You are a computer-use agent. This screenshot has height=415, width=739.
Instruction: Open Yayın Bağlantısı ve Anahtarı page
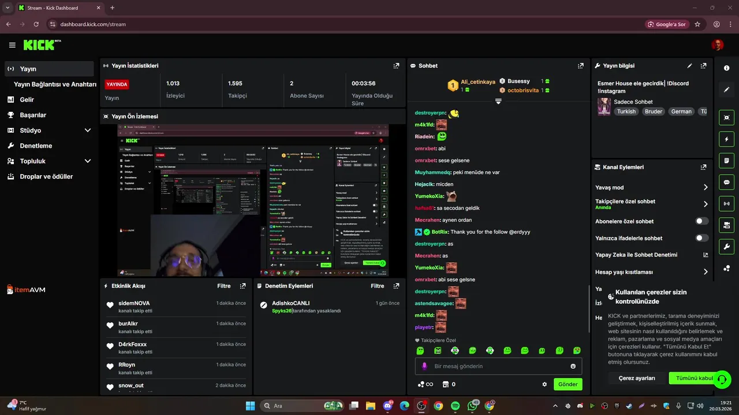(55, 84)
